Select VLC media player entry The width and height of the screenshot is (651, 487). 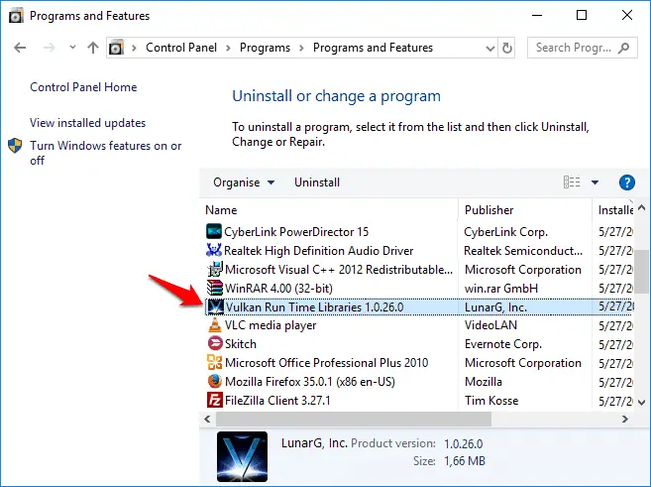click(x=271, y=325)
